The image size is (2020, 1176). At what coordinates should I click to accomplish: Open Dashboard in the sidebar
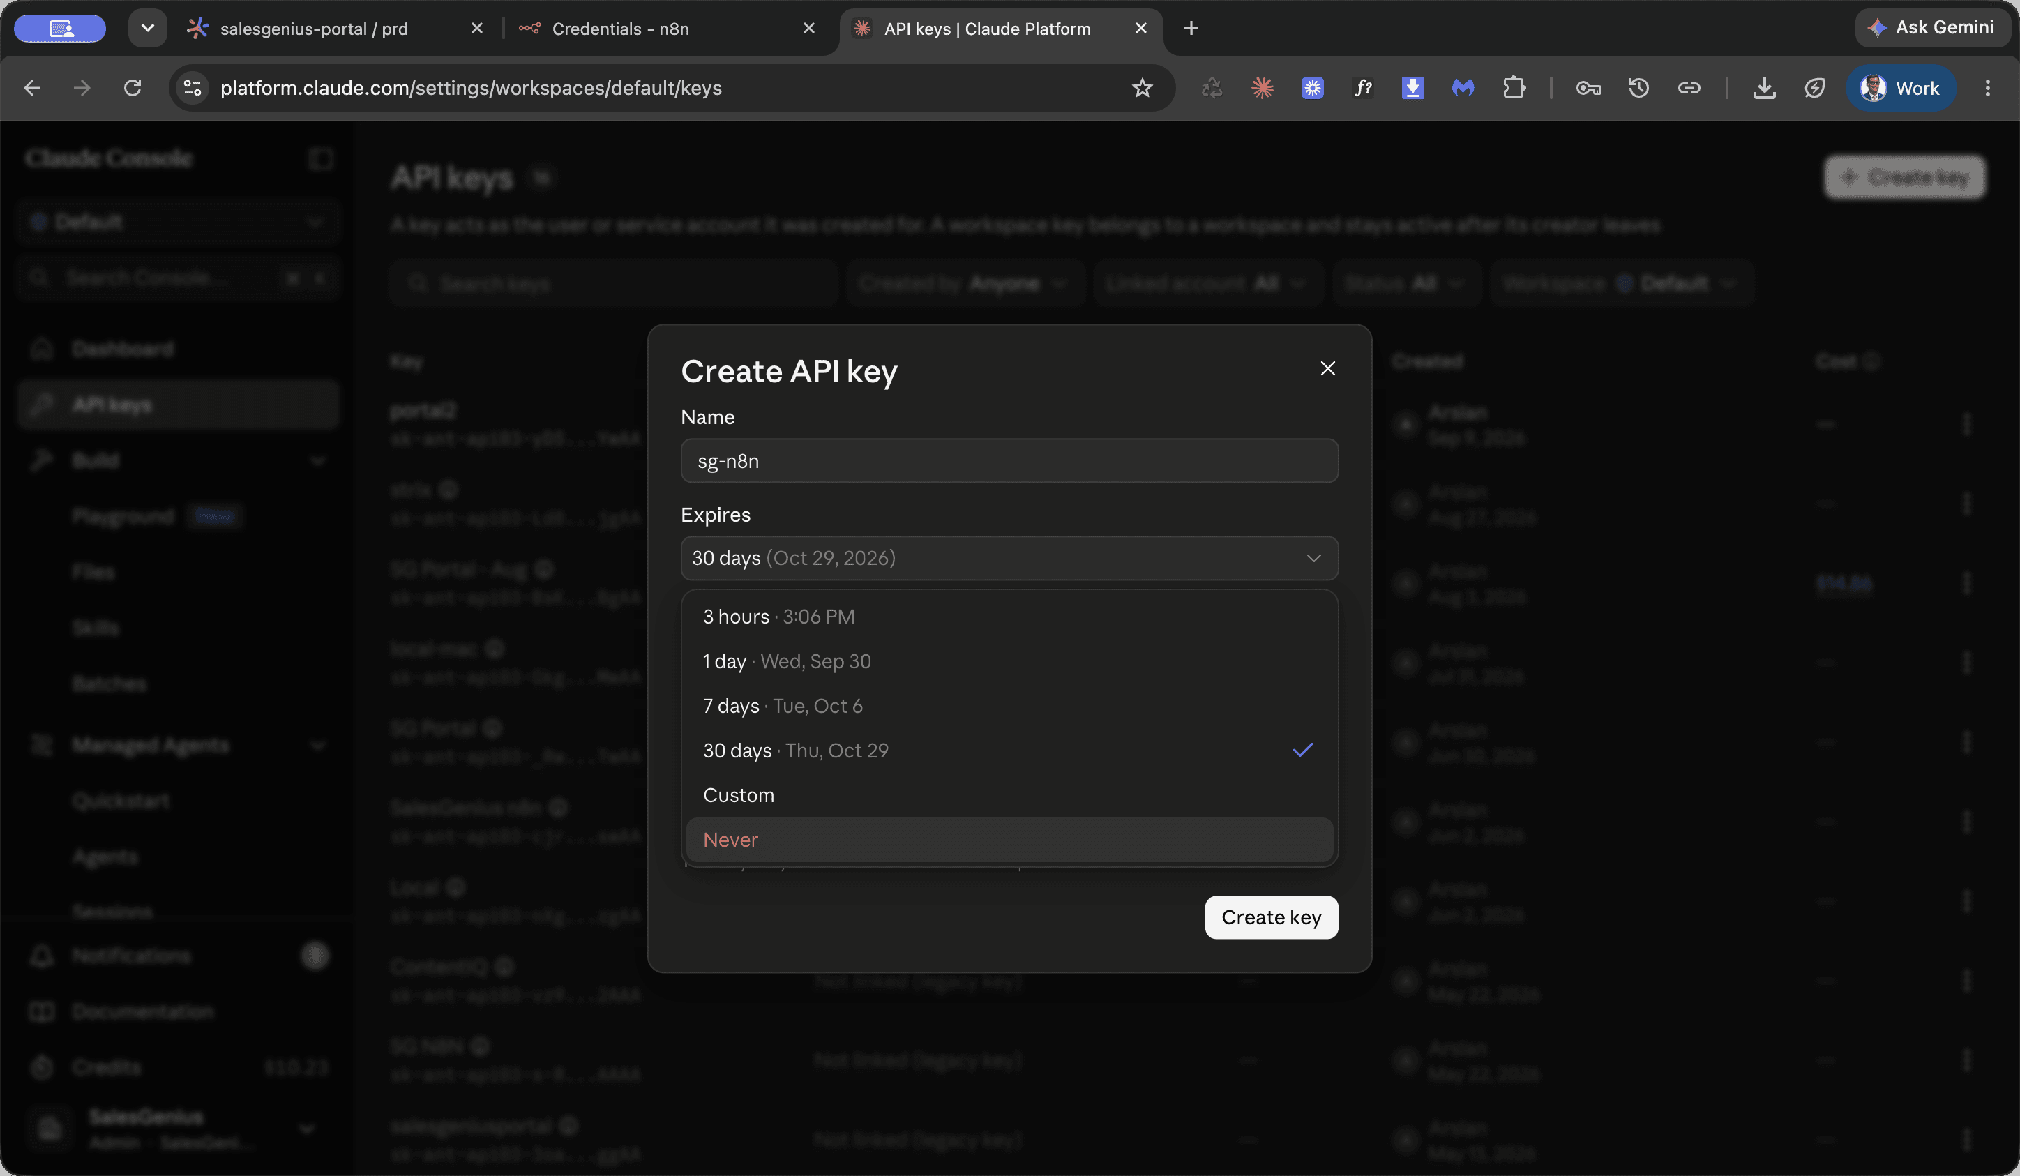tap(178, 349)
